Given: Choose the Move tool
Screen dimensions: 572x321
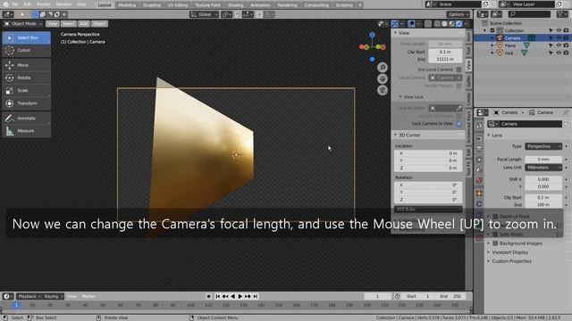Looking at the screenshot, I should pyautogui.click(x=26, y=65).
